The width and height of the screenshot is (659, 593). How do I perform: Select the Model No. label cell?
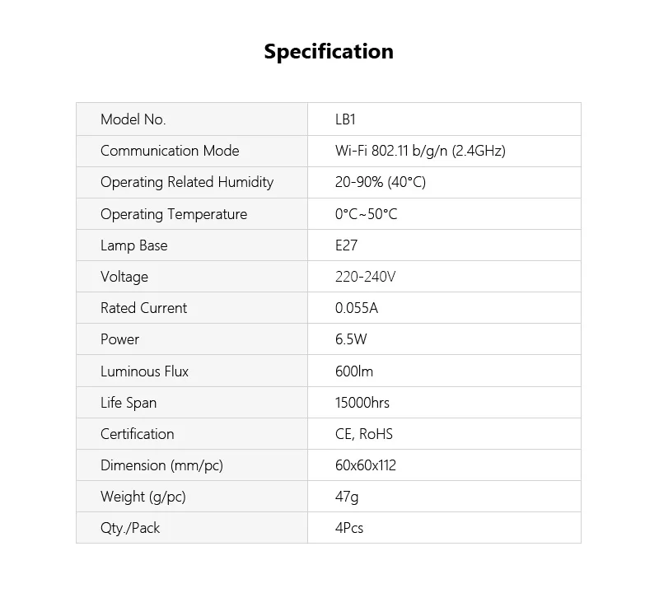[133, 119]
